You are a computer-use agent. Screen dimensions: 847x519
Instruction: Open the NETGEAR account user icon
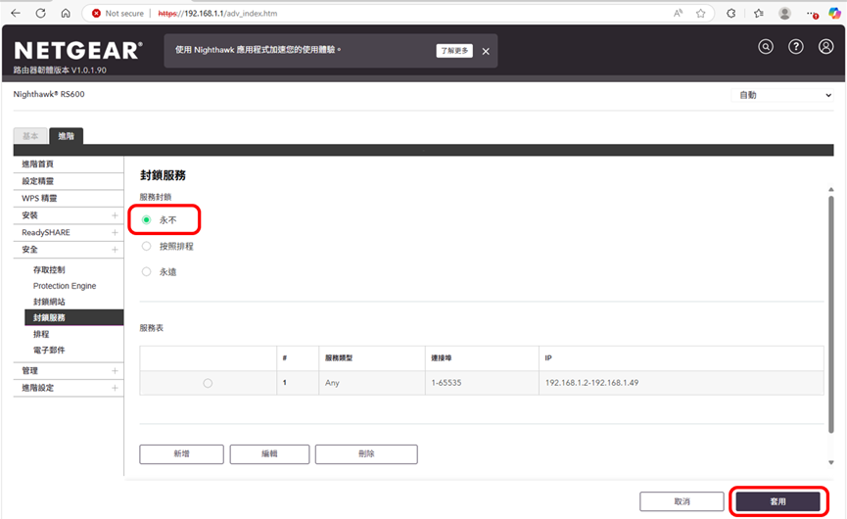point(825,47)
